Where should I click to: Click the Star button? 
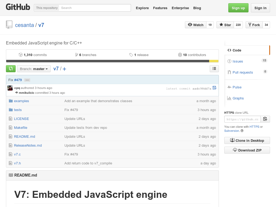pyautogui.click(x=225, y=25)
